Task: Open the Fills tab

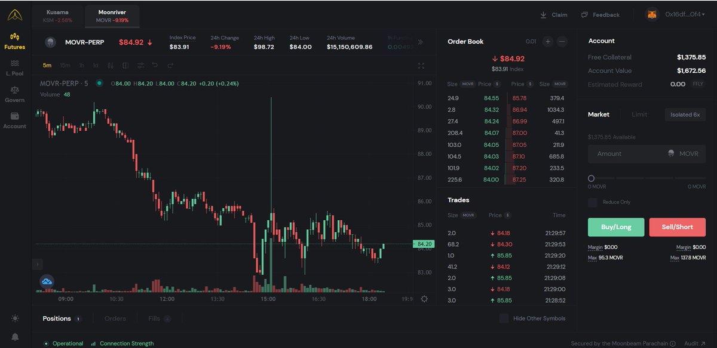Action: 159,319
